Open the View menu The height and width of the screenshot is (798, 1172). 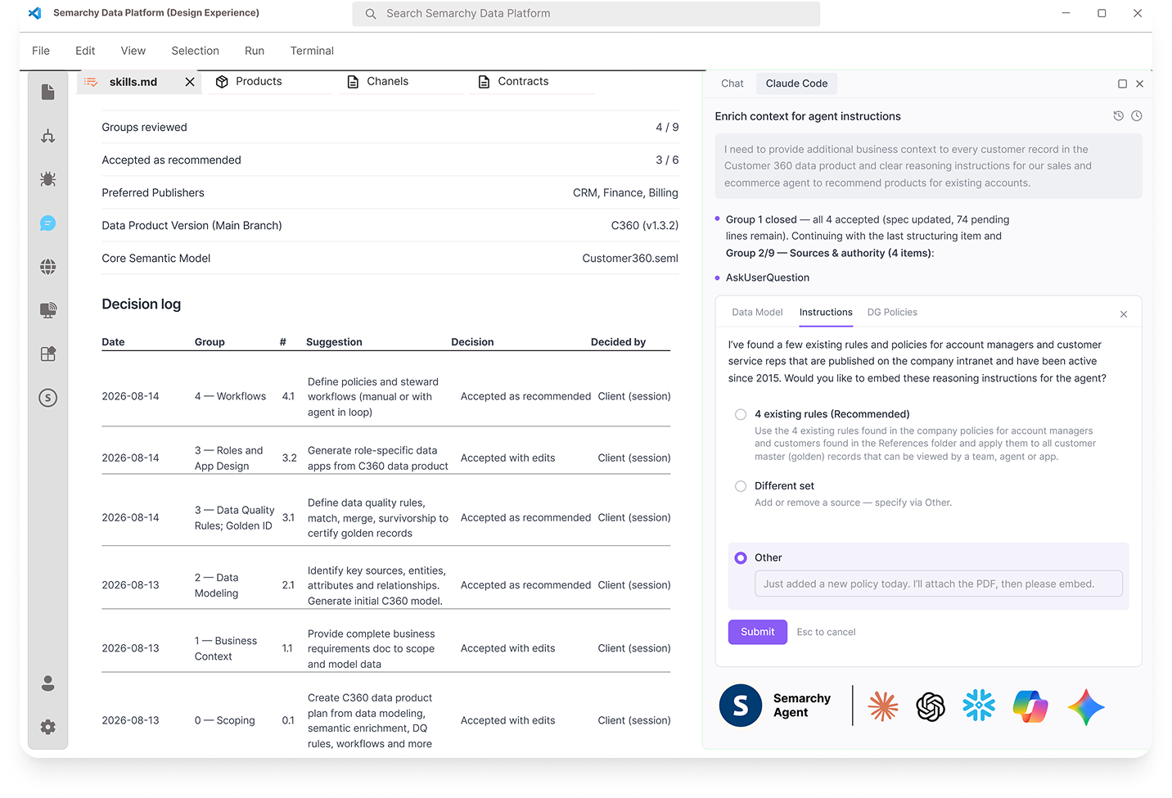point(133,51)
